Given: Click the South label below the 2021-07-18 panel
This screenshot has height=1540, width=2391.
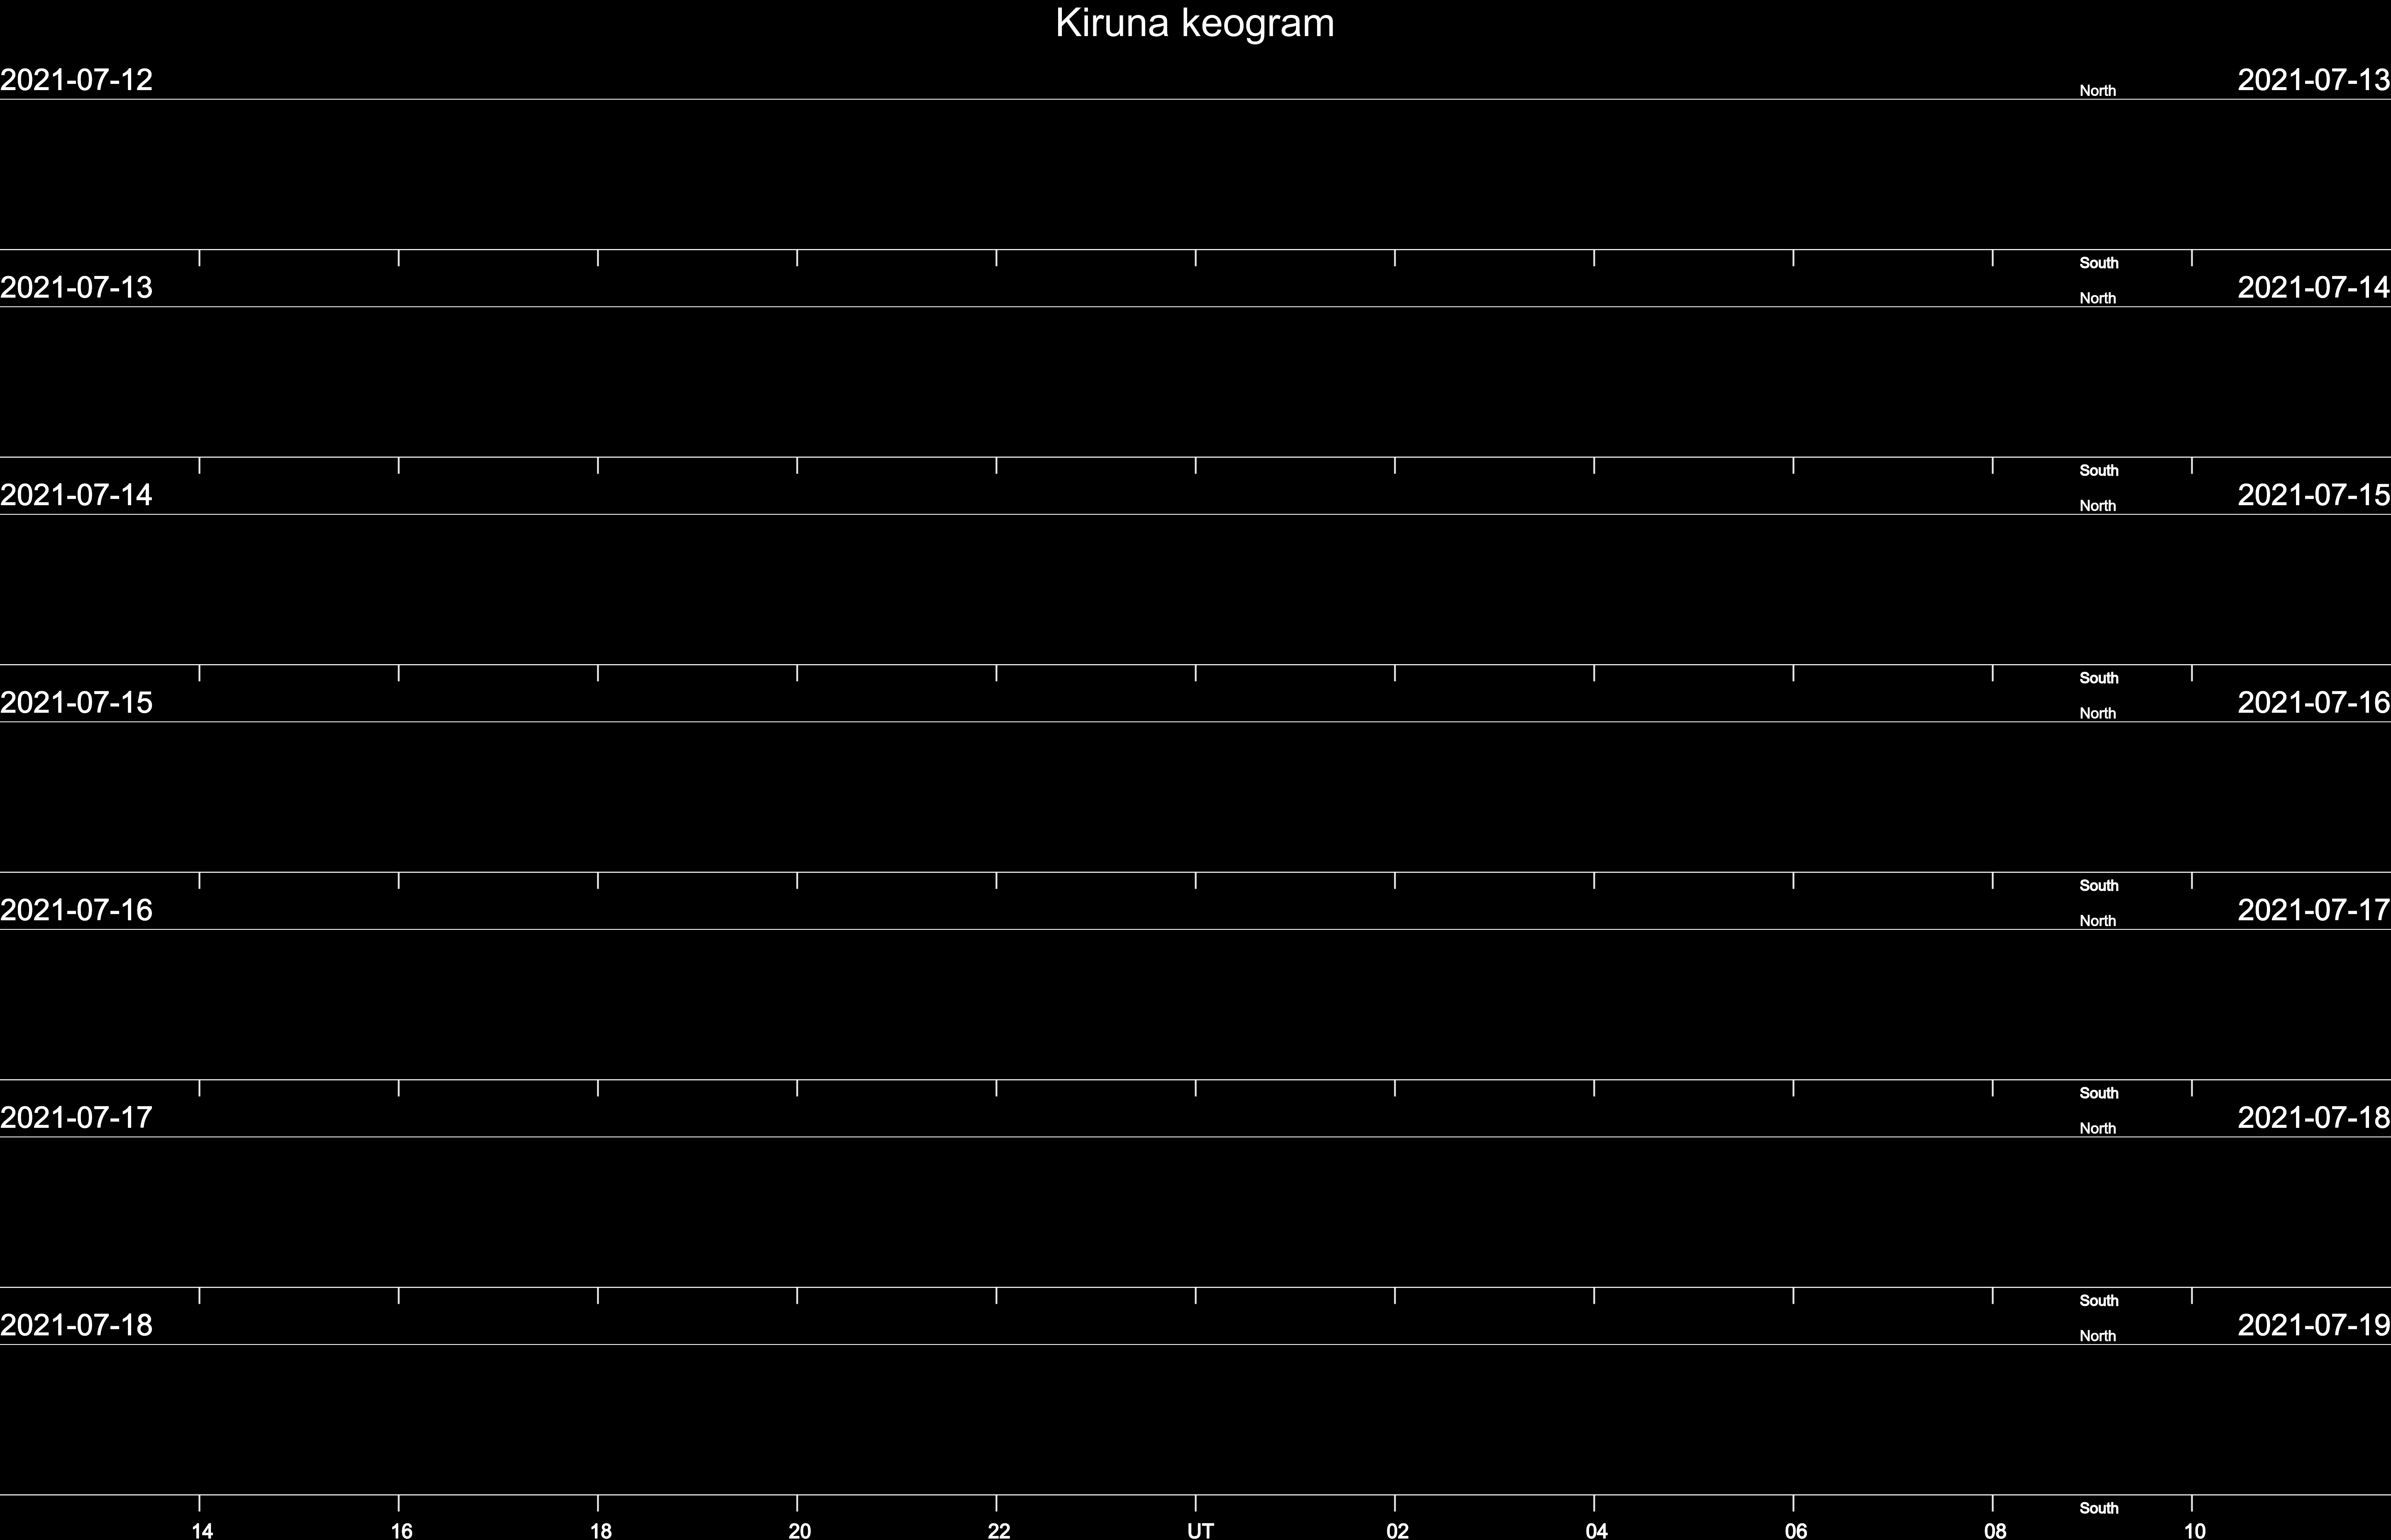Looking at the screenshot, I should [x=2099, y=1508].
